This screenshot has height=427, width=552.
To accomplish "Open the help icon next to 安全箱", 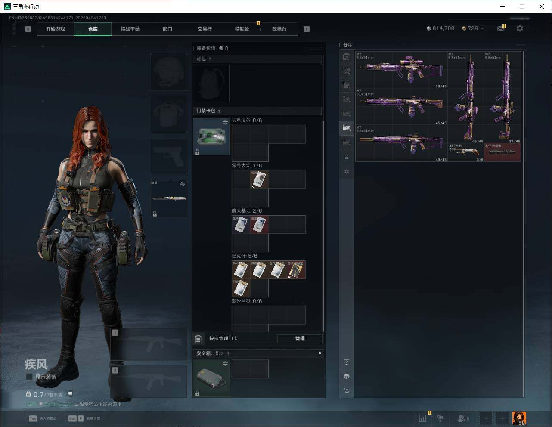I will pos(228,353).
